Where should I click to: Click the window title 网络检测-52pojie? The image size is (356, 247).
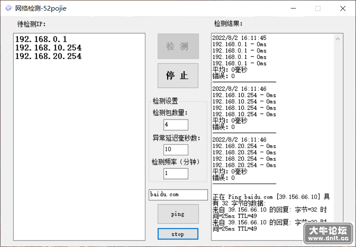click(x=41, y=8)
